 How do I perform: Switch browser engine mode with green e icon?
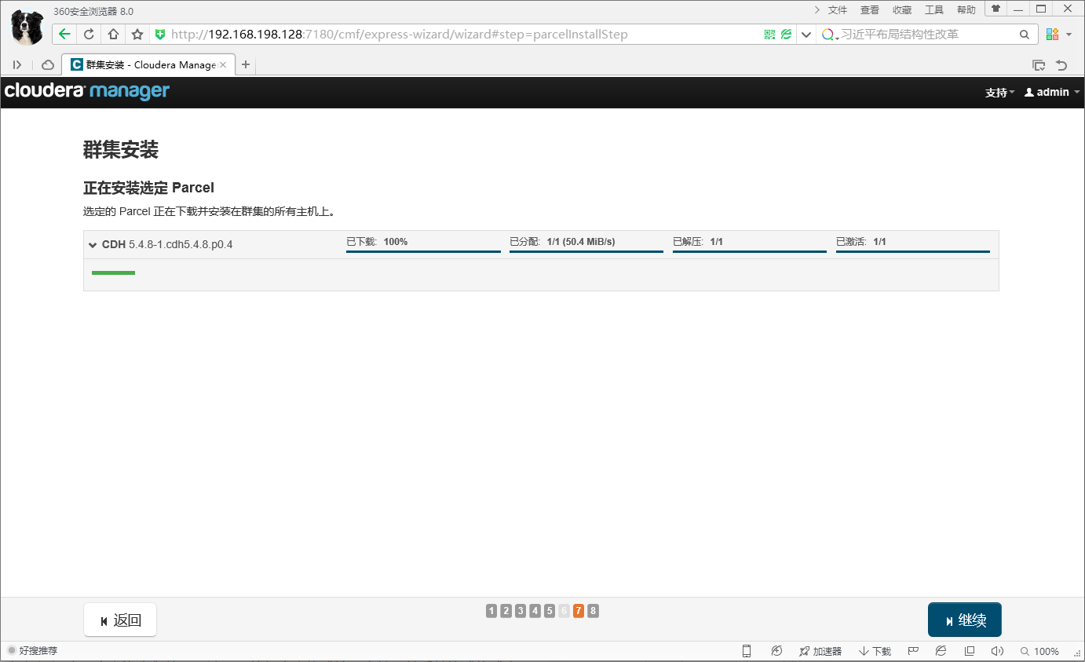786,35
